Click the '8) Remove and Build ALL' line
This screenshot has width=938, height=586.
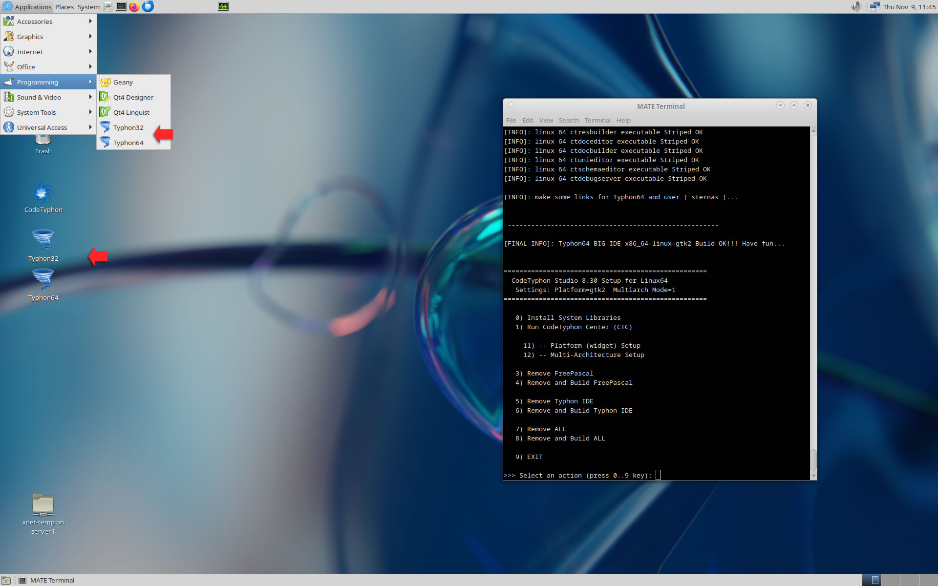pyautogui.click(x=560, y=438)
